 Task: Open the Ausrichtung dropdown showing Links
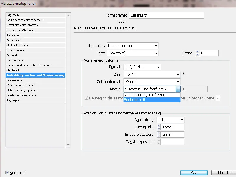(x=171, y=120)
